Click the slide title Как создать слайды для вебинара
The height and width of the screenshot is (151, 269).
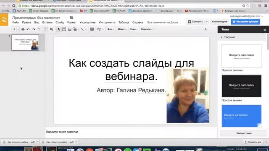point(131,70)
